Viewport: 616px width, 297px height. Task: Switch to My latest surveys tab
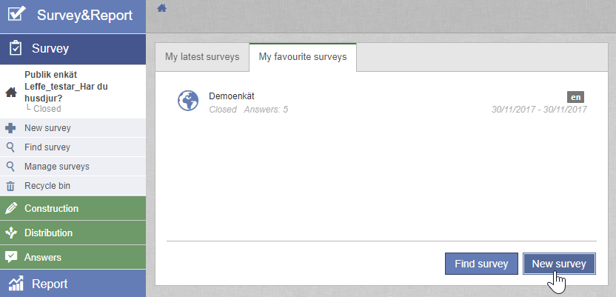coord(202,57)
